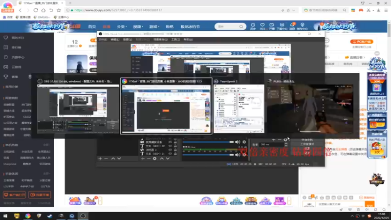Open transition properties gear in OBS
The image size is (391, 220).
click(285, 140)
